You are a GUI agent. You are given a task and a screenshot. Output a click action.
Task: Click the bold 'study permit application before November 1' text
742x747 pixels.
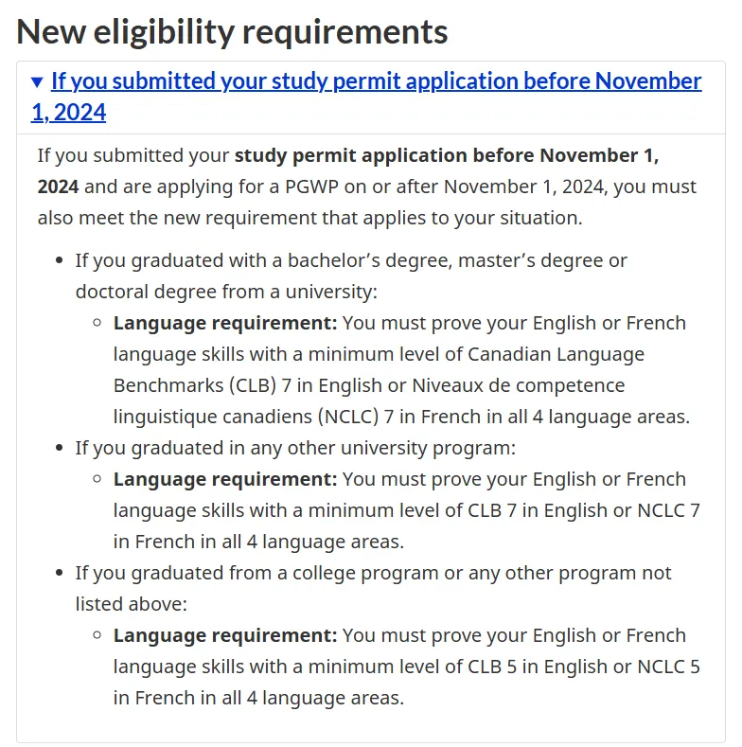pyautogui.click(x=447, y=155)
